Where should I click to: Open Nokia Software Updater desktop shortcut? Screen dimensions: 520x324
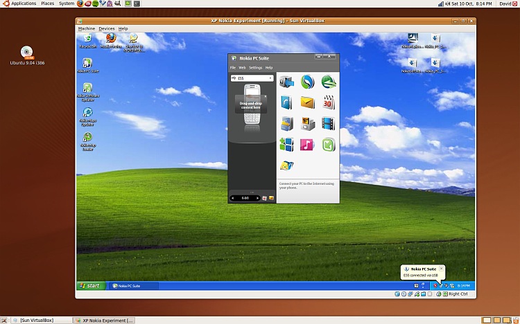coord(87,92)
